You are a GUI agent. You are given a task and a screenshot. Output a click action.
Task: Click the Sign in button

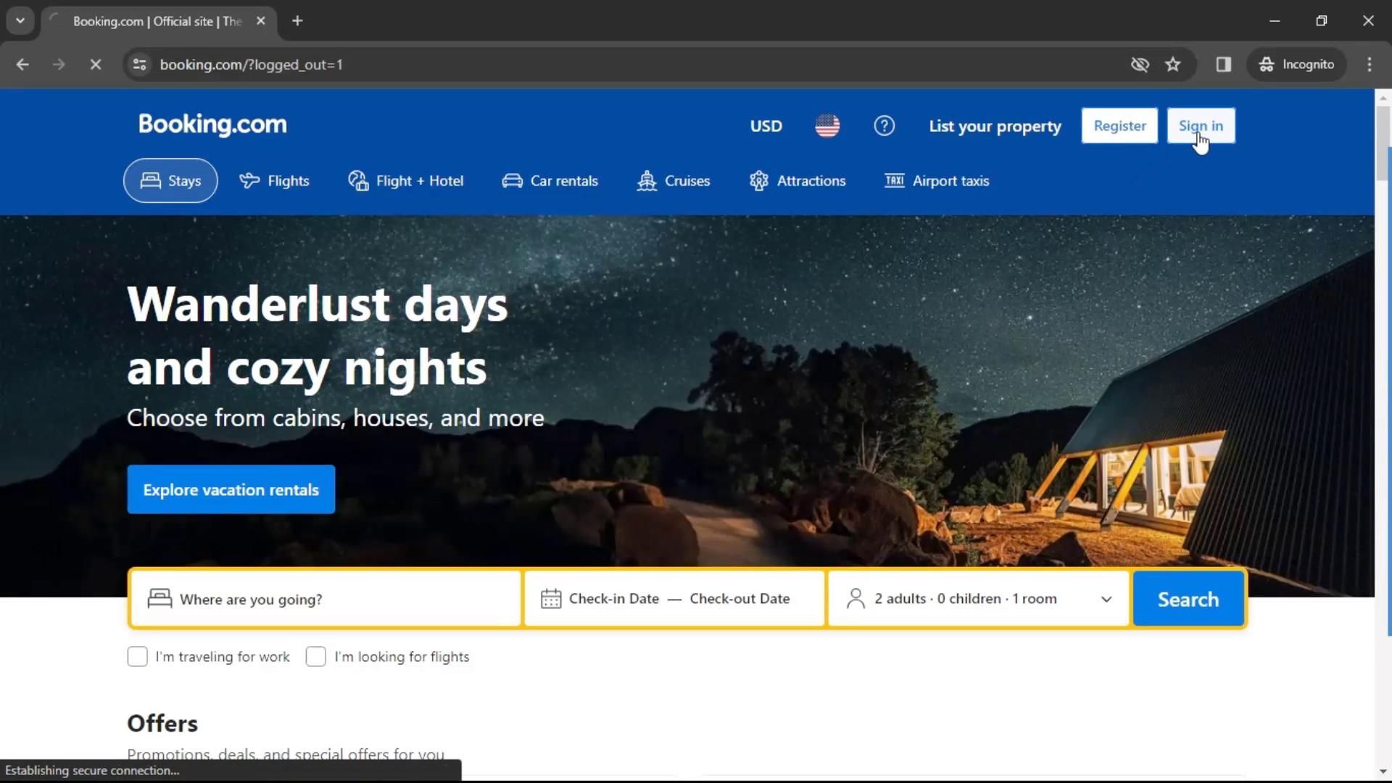1201,126
